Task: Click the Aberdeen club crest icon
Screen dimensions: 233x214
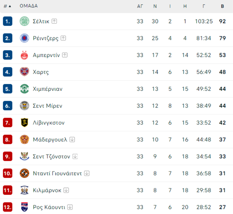Action: coord(25,55)
